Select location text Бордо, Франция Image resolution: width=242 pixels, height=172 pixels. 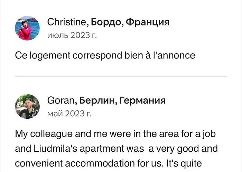130,22
